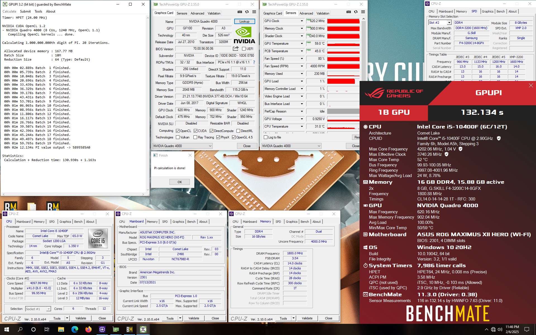Screen dimensions: 536x335
Task: Click the BIOS export share icon in GPU-Z
Action: [x=236, y=49]
